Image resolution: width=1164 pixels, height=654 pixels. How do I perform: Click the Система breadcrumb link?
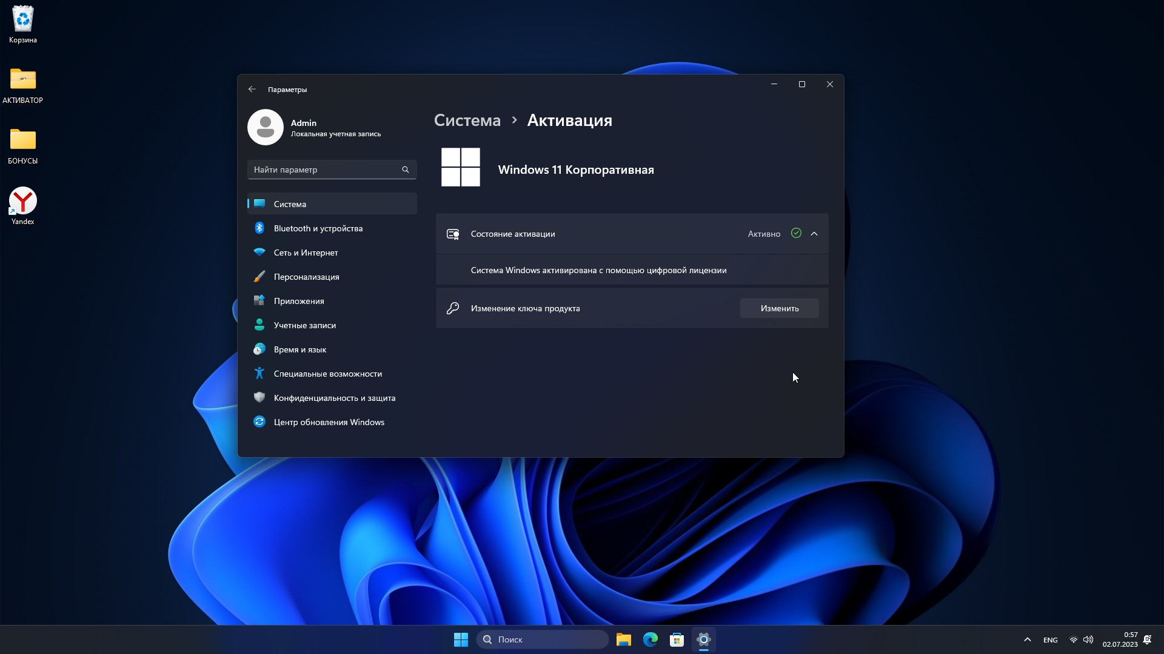coord(467,120)
